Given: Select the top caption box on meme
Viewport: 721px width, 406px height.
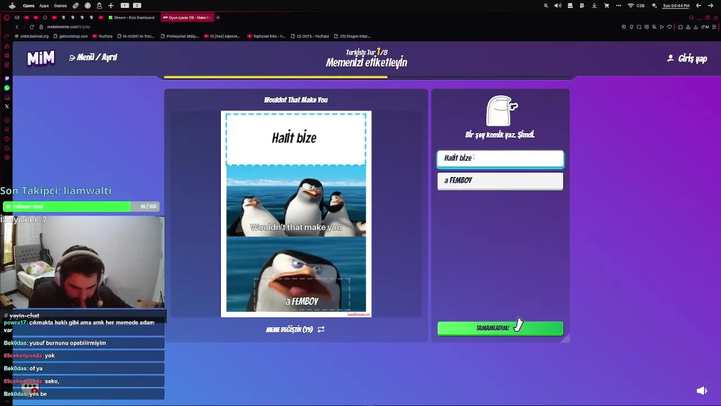Looking at the screenshot, I should tap(296, 139).
